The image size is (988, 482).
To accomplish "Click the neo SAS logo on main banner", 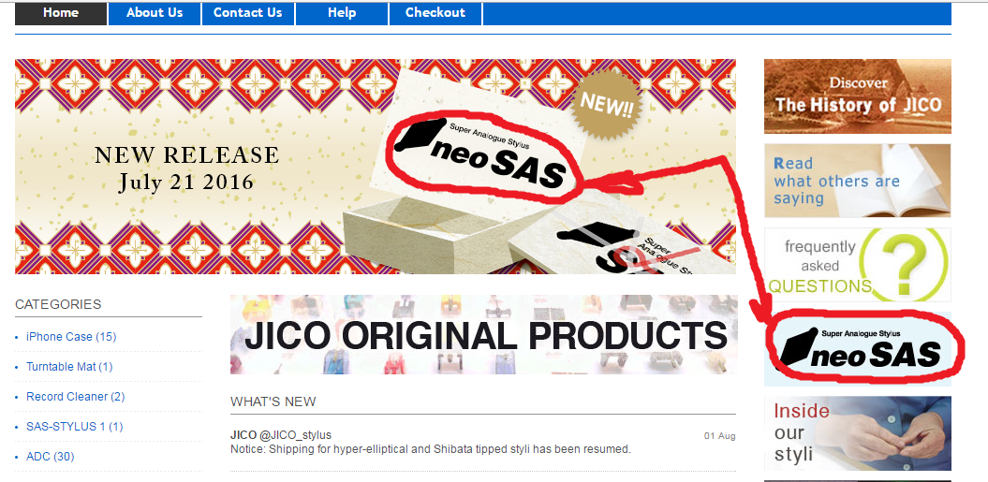I will point(485,157).
